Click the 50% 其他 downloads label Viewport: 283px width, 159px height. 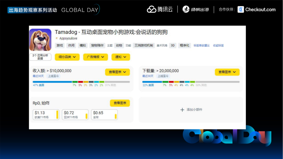click(201, 85)
